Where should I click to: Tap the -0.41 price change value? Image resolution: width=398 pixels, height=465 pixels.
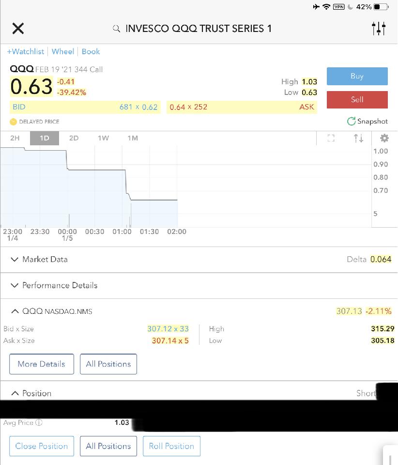pyautogui.click(x=66, y=82)
